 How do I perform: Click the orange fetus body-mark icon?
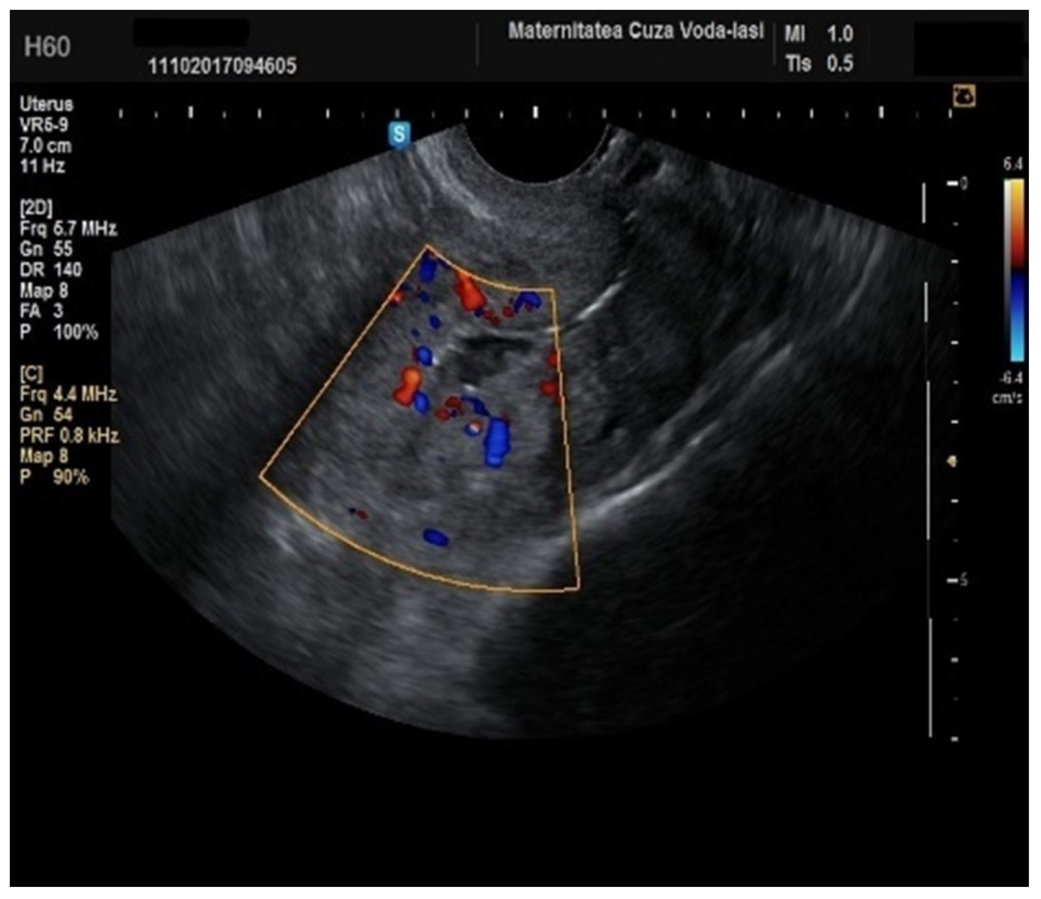click(x=964, y=96)
